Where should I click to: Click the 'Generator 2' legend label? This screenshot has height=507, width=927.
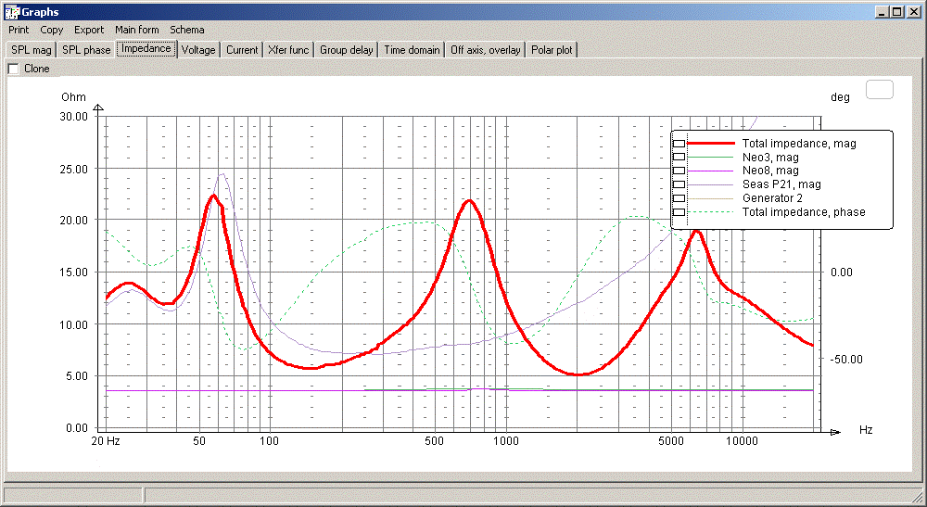tap(772, 198)
